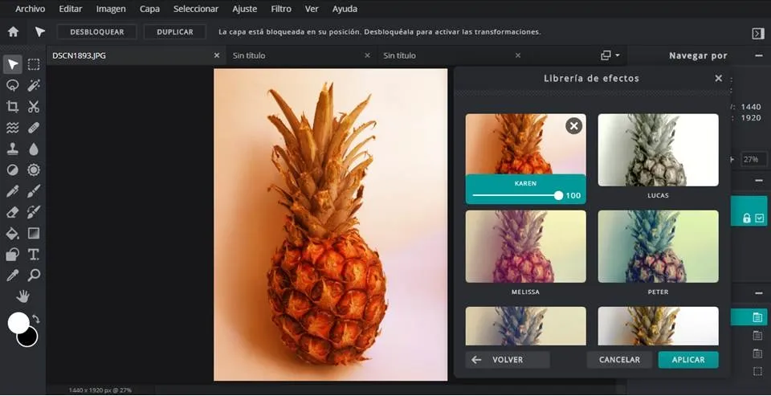This screenshot has width=771, height=396.
Task: Select the Dodge/Burn half-circle tool
Action: point(13,170)
